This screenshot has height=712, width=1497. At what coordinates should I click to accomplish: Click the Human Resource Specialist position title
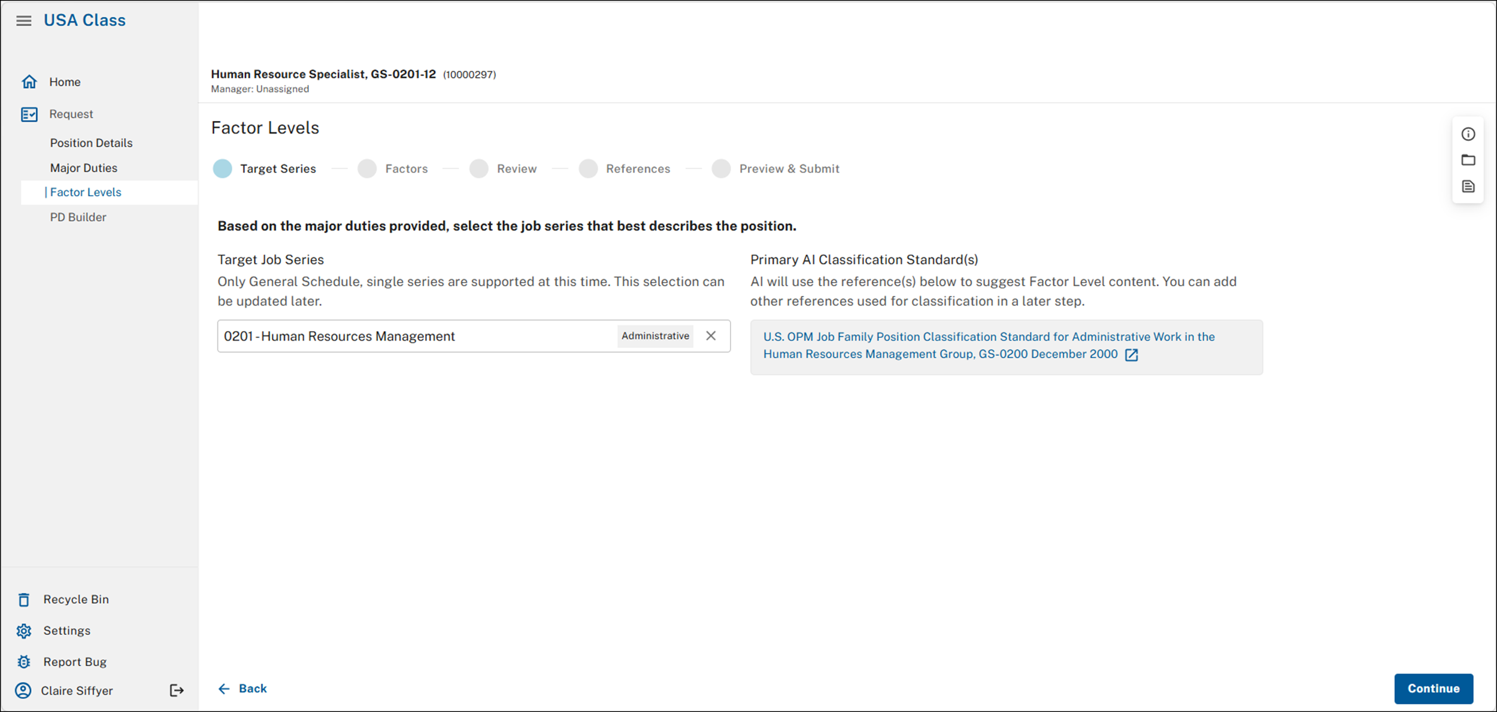click(x=323, y=74)
